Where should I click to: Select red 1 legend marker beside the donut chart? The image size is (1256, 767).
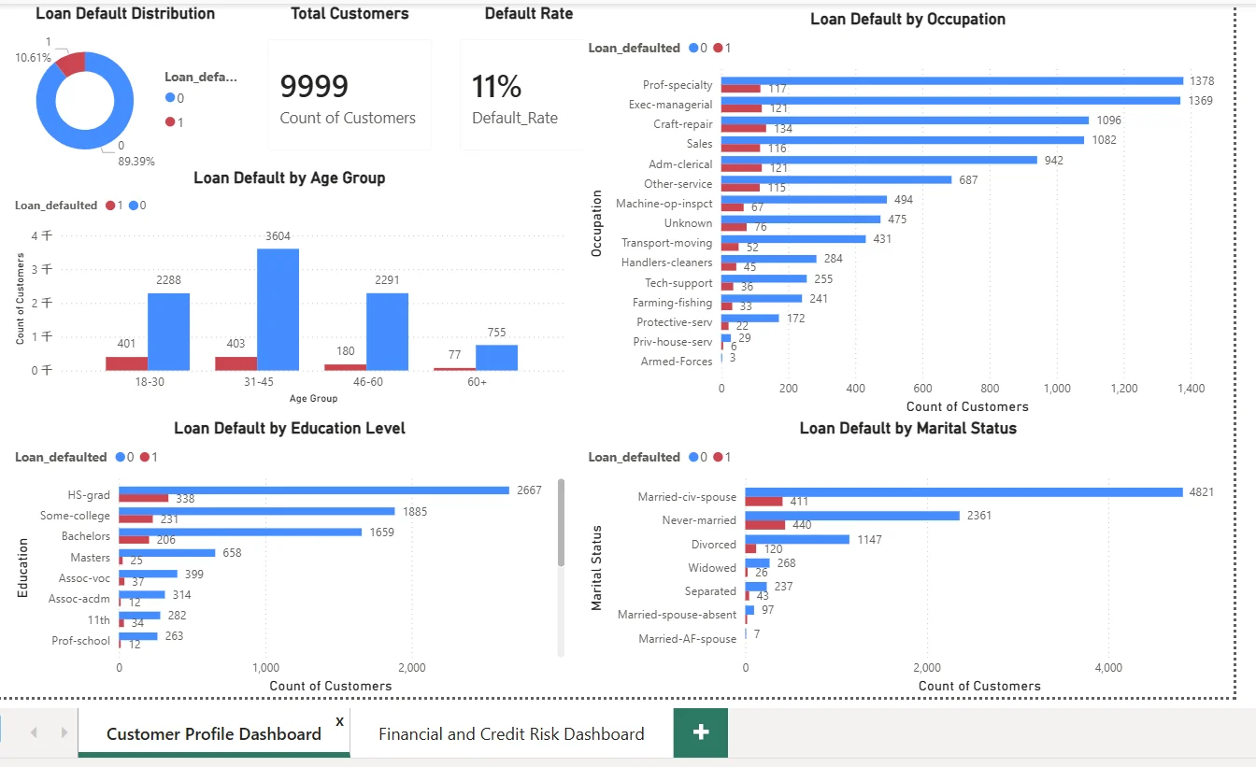tap(169, 121)
